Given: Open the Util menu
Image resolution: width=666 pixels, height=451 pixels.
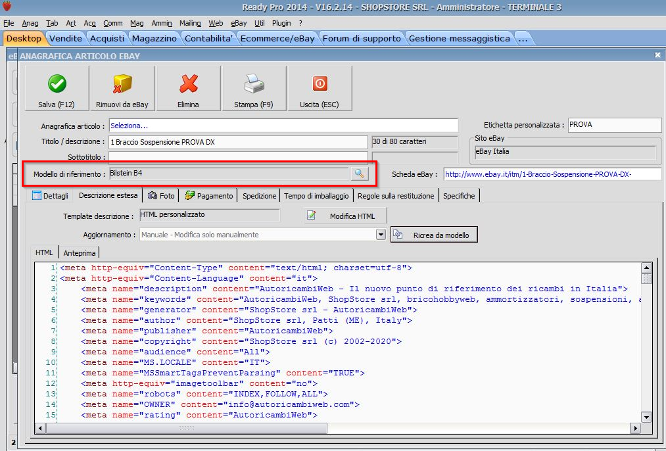Looking at the screenshot, I should [260, 23].
